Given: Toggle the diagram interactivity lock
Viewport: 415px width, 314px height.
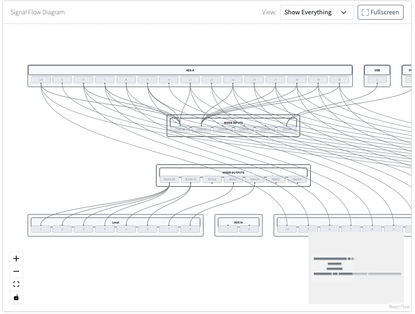Looking at the screenshot, I should (16, 297).
